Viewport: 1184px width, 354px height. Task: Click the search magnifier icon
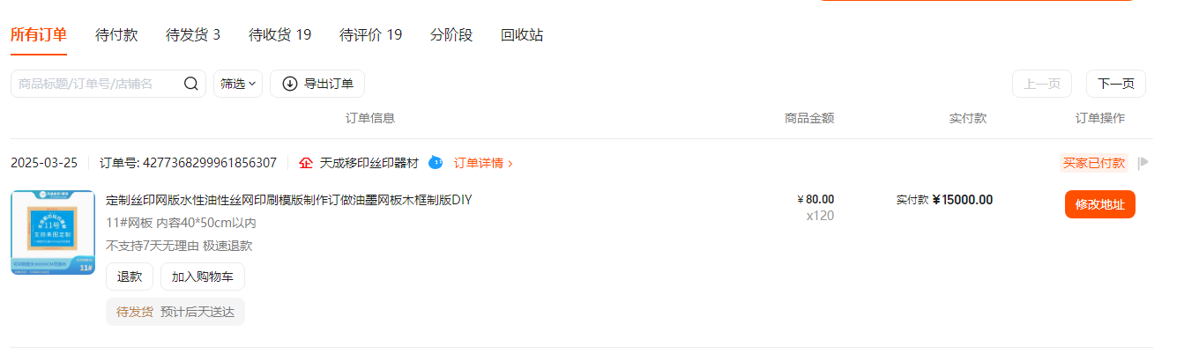(x=191, y=84)
